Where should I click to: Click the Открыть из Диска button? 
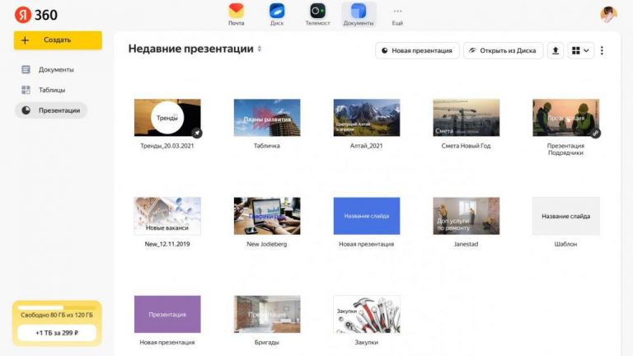502,50
